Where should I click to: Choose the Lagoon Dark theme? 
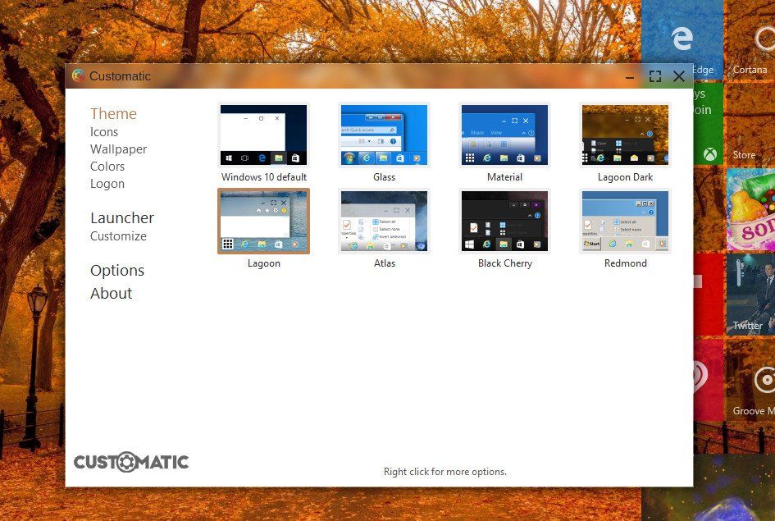pyautogui.click(x=625, y=135)
